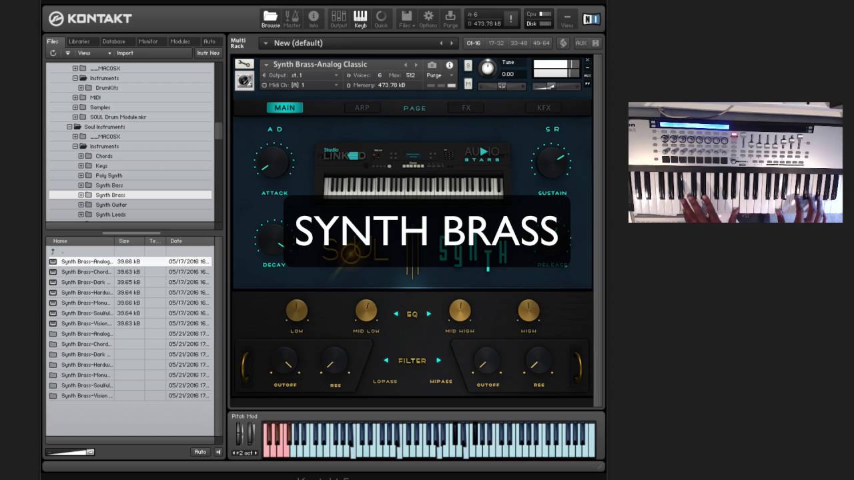Toggle the Auto preview button

pyautogui.click(x=199, y=452)
